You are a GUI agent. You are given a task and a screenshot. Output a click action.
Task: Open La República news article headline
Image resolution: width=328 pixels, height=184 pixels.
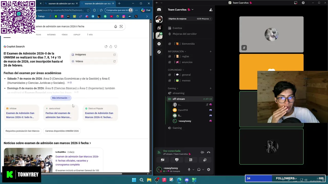point(77,160)
